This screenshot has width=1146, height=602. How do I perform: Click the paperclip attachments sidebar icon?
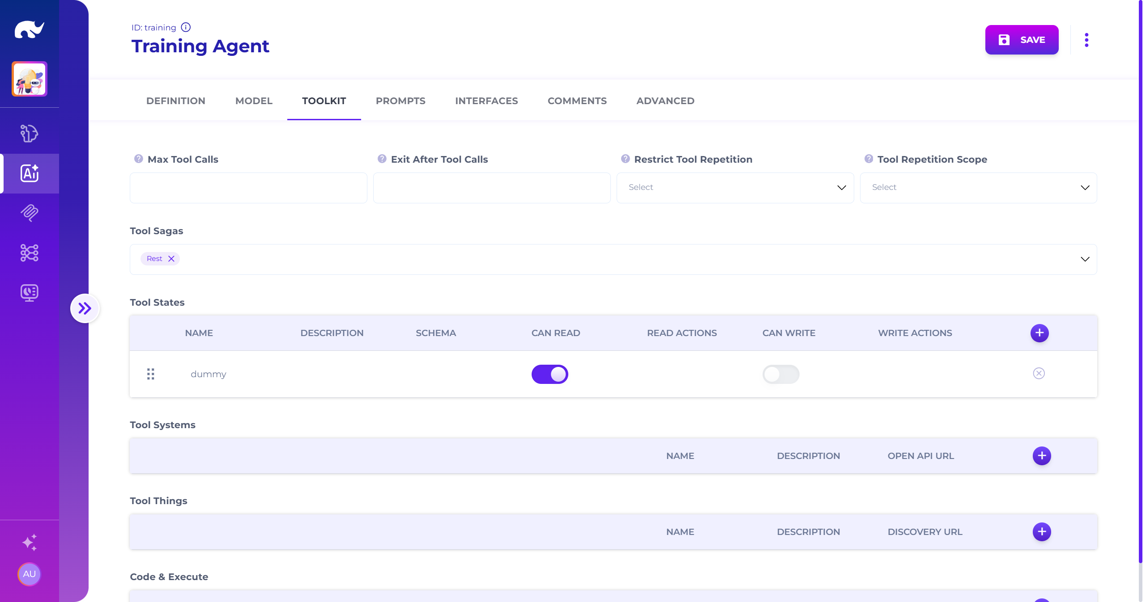pyautogui.click(x=29, y=213)
